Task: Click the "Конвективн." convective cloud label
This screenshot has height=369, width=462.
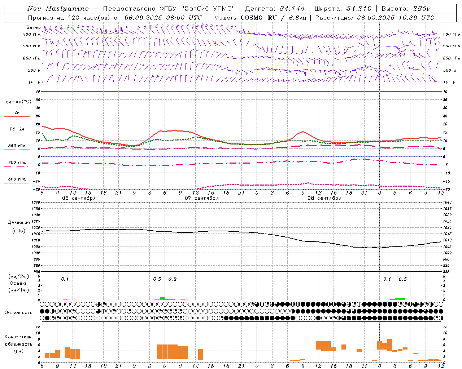Action: (19, 337)
